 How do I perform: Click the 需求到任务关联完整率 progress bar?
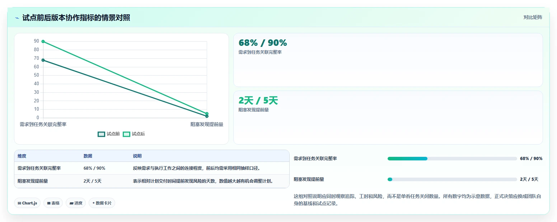(x=452, y=159)
